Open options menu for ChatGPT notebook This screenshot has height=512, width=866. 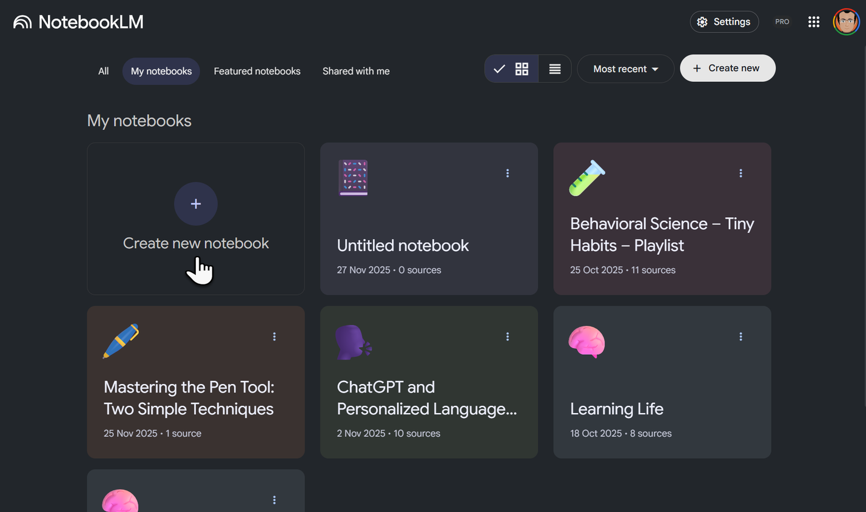[x=508, y=337]
